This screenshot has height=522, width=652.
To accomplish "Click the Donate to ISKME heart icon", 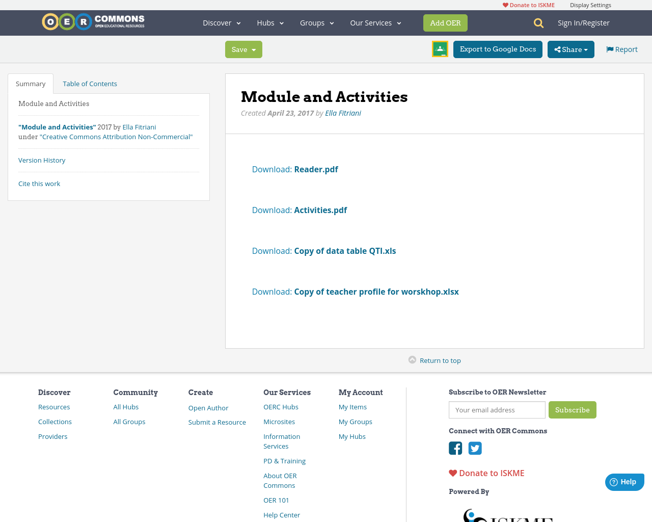I will click(452, 472).
